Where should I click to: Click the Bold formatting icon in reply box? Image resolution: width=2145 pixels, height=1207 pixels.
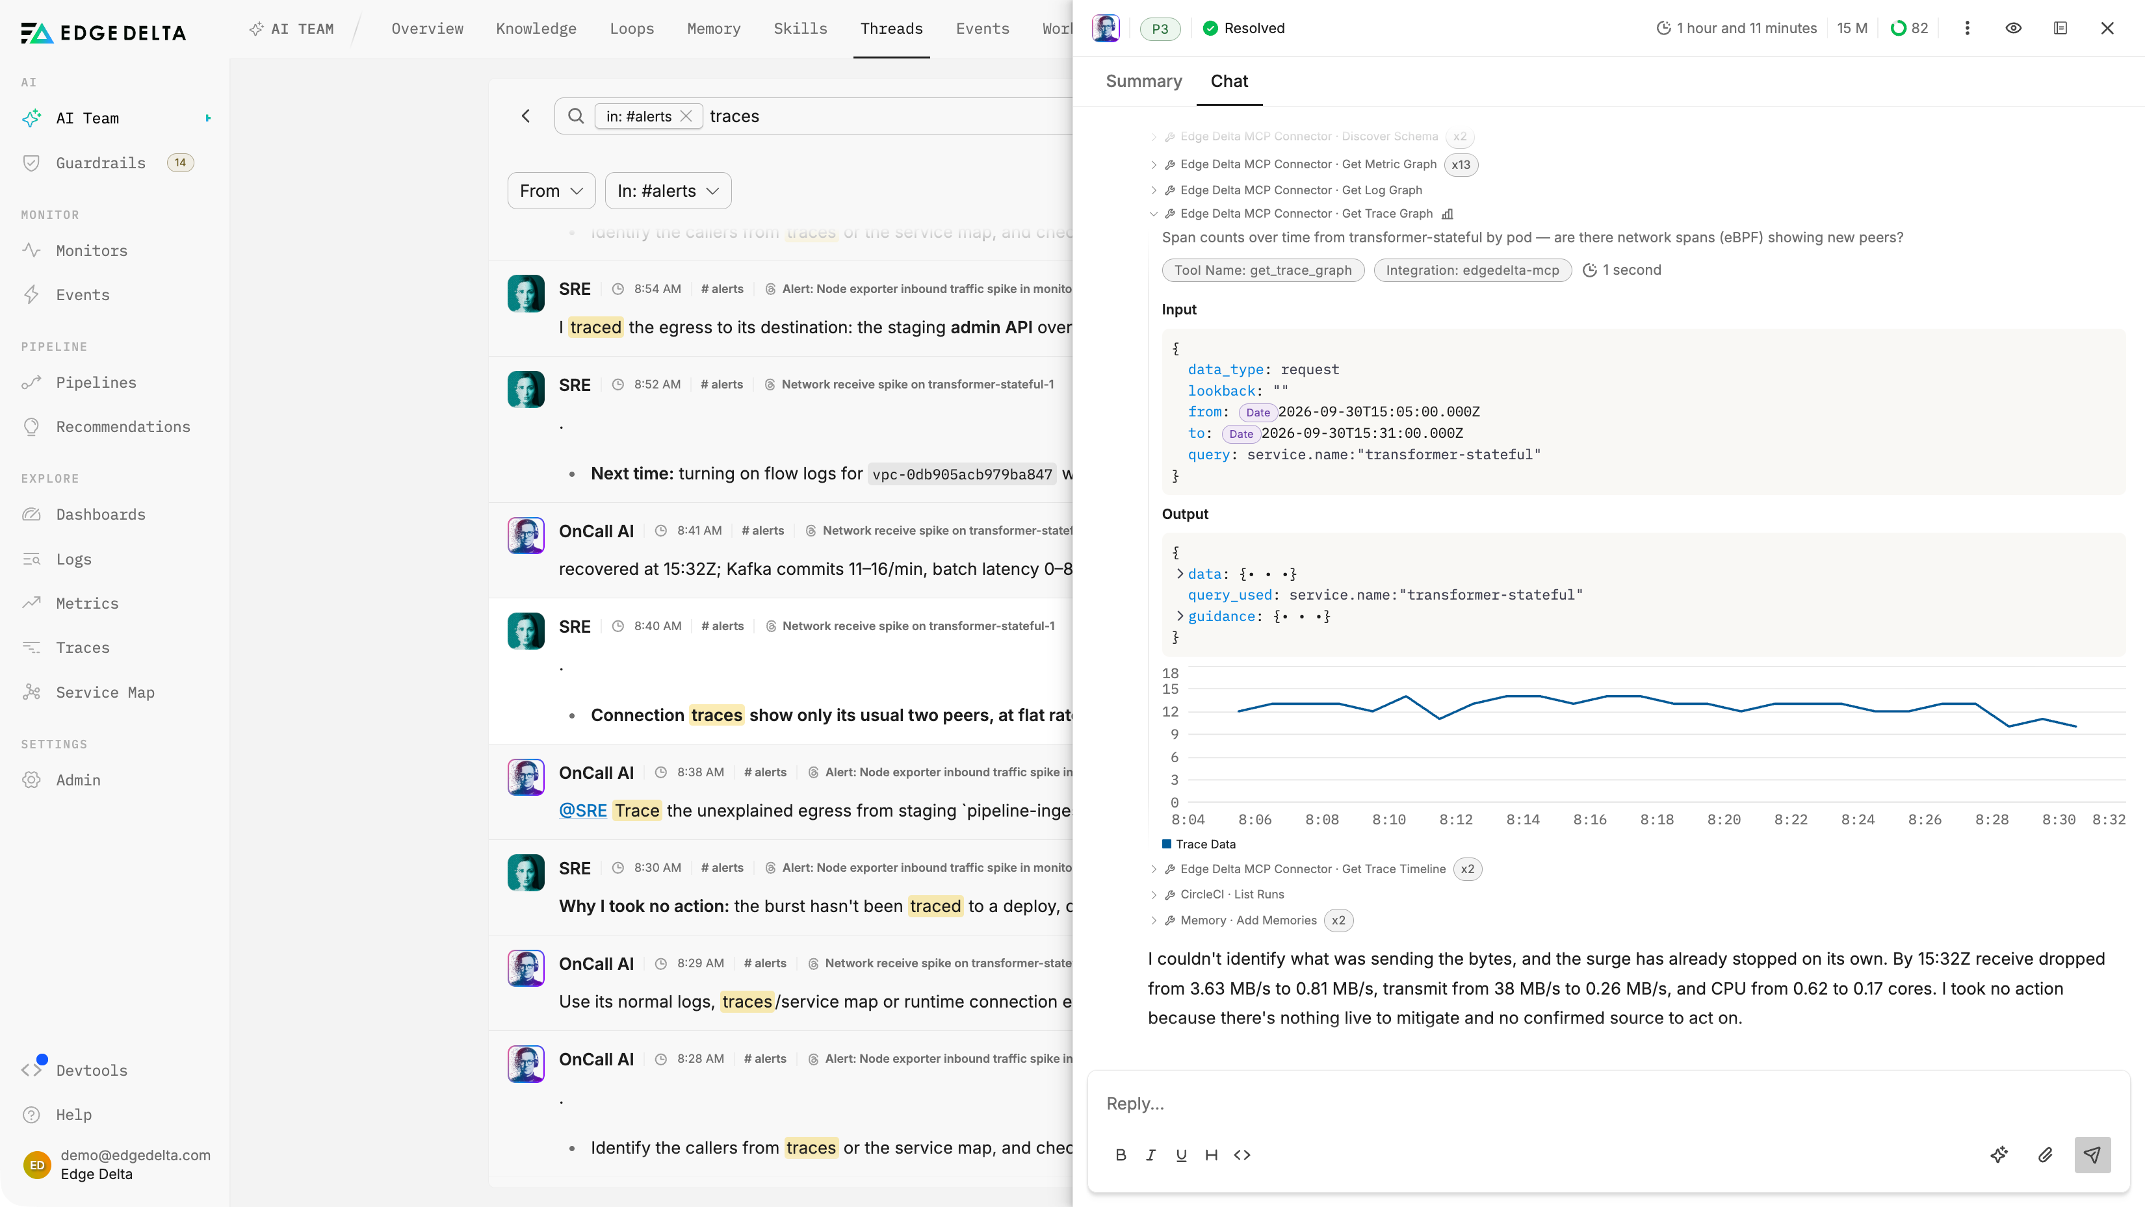pos(1121,1154)
